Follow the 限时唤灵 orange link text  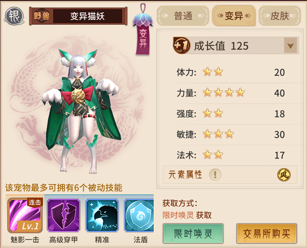click(178, 215)
